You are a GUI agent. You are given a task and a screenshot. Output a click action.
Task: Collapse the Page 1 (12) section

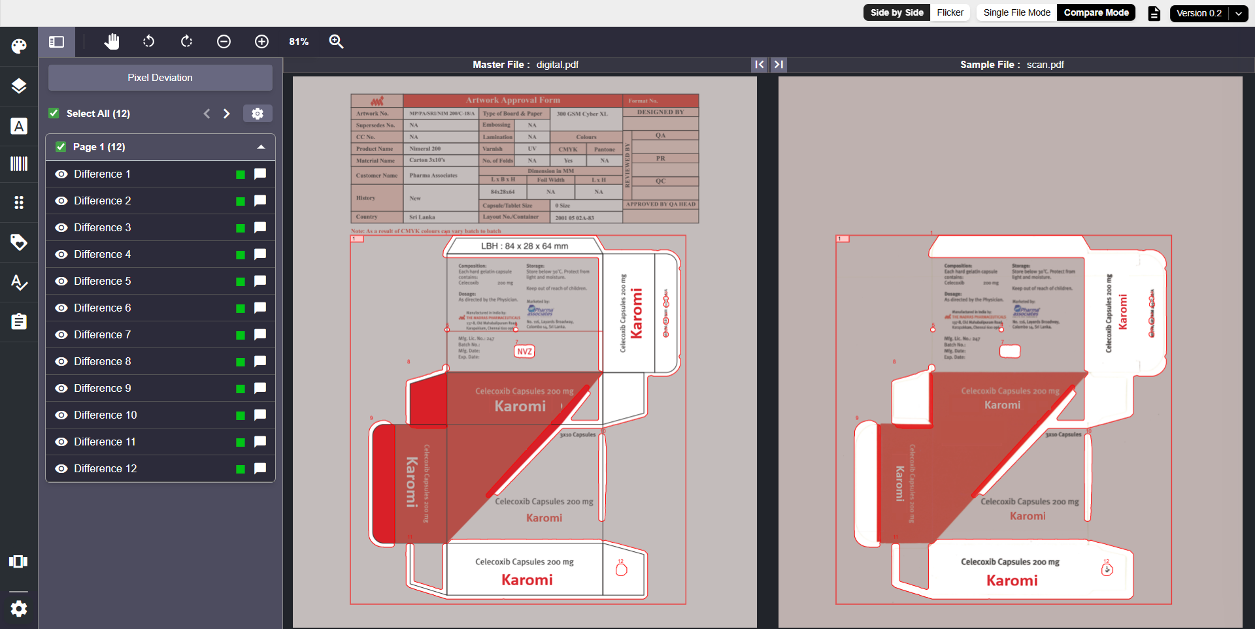click(261, 147)
